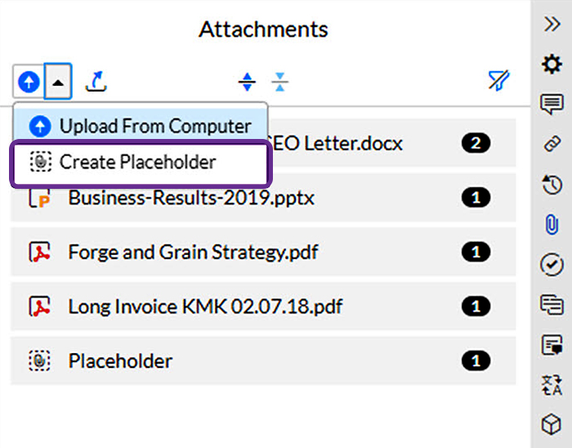Screen dimensions: 572x448
Task: Click the clear filter icon
Action: point(498,80)
